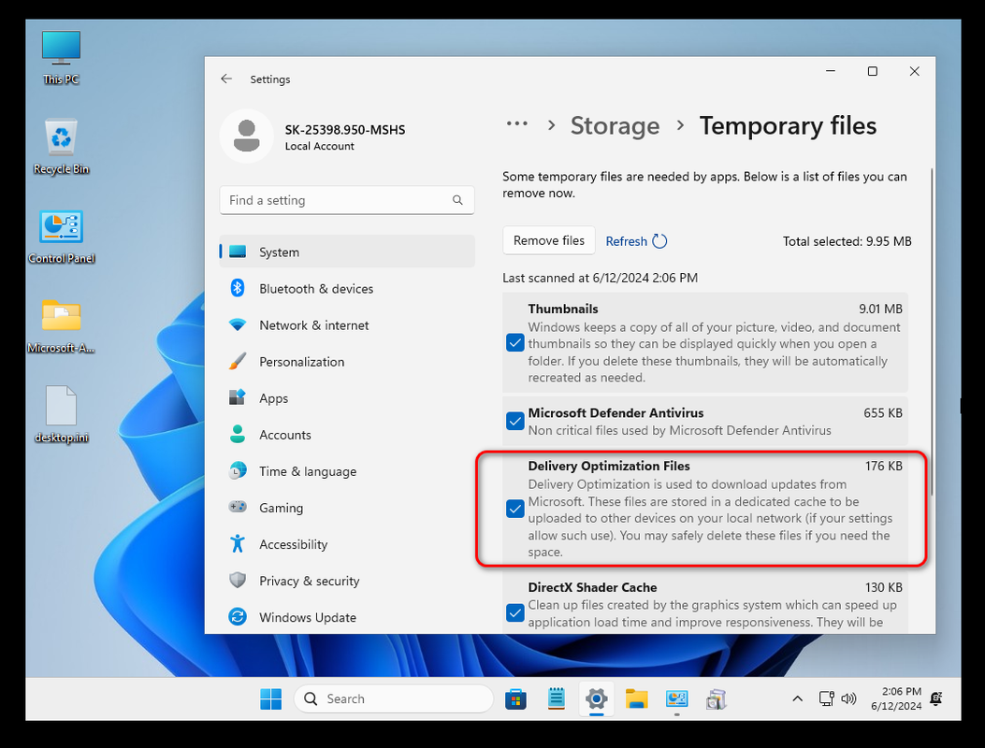The height and width of the screenshot is (748, 985).
Task: Click the taskbar Search box
Action: pyautogui.click(x=394, y=699)
